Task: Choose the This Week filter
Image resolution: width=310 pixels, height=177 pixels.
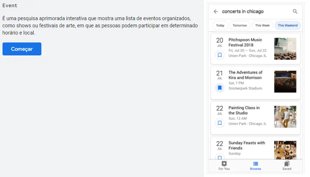Action: [262, 26]
